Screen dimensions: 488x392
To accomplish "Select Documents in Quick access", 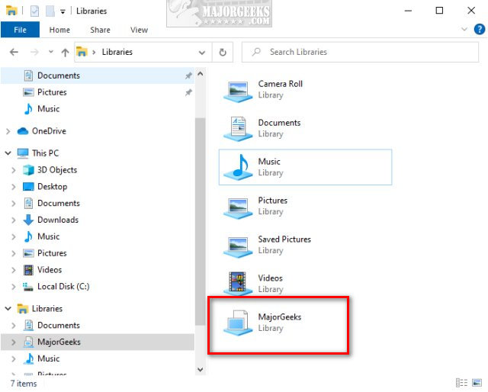I will click(98, 76).
